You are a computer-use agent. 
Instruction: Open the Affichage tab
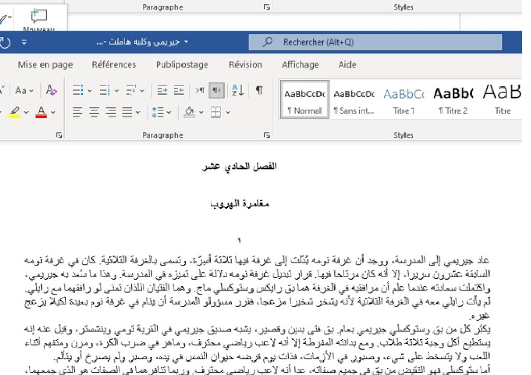coord(300,65)
